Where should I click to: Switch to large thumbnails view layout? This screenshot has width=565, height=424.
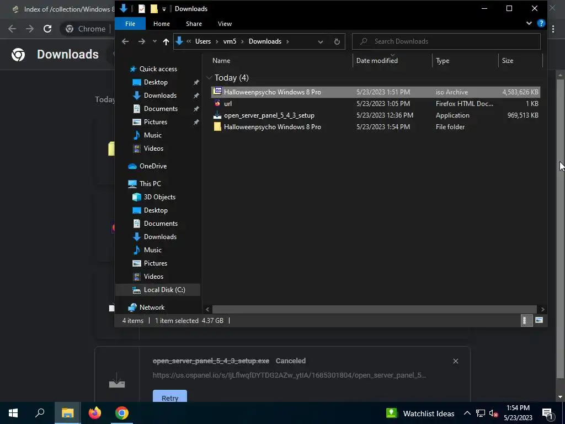point(539,321)
